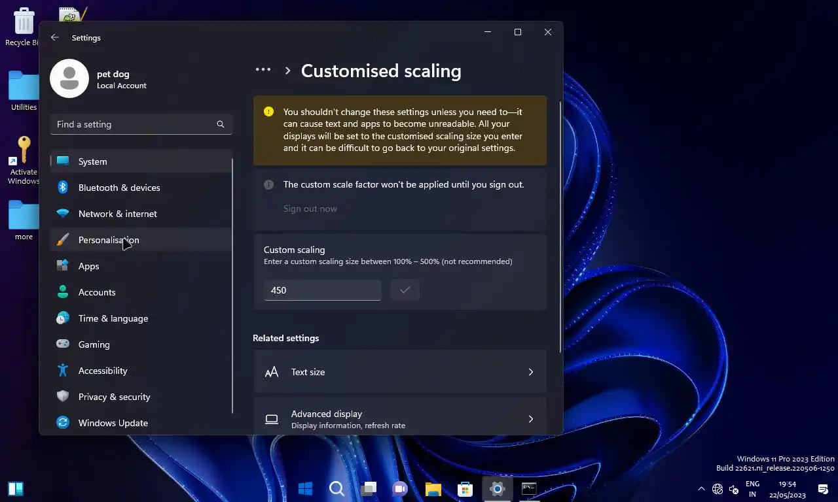Open taskbar Search

coord(337,488)
